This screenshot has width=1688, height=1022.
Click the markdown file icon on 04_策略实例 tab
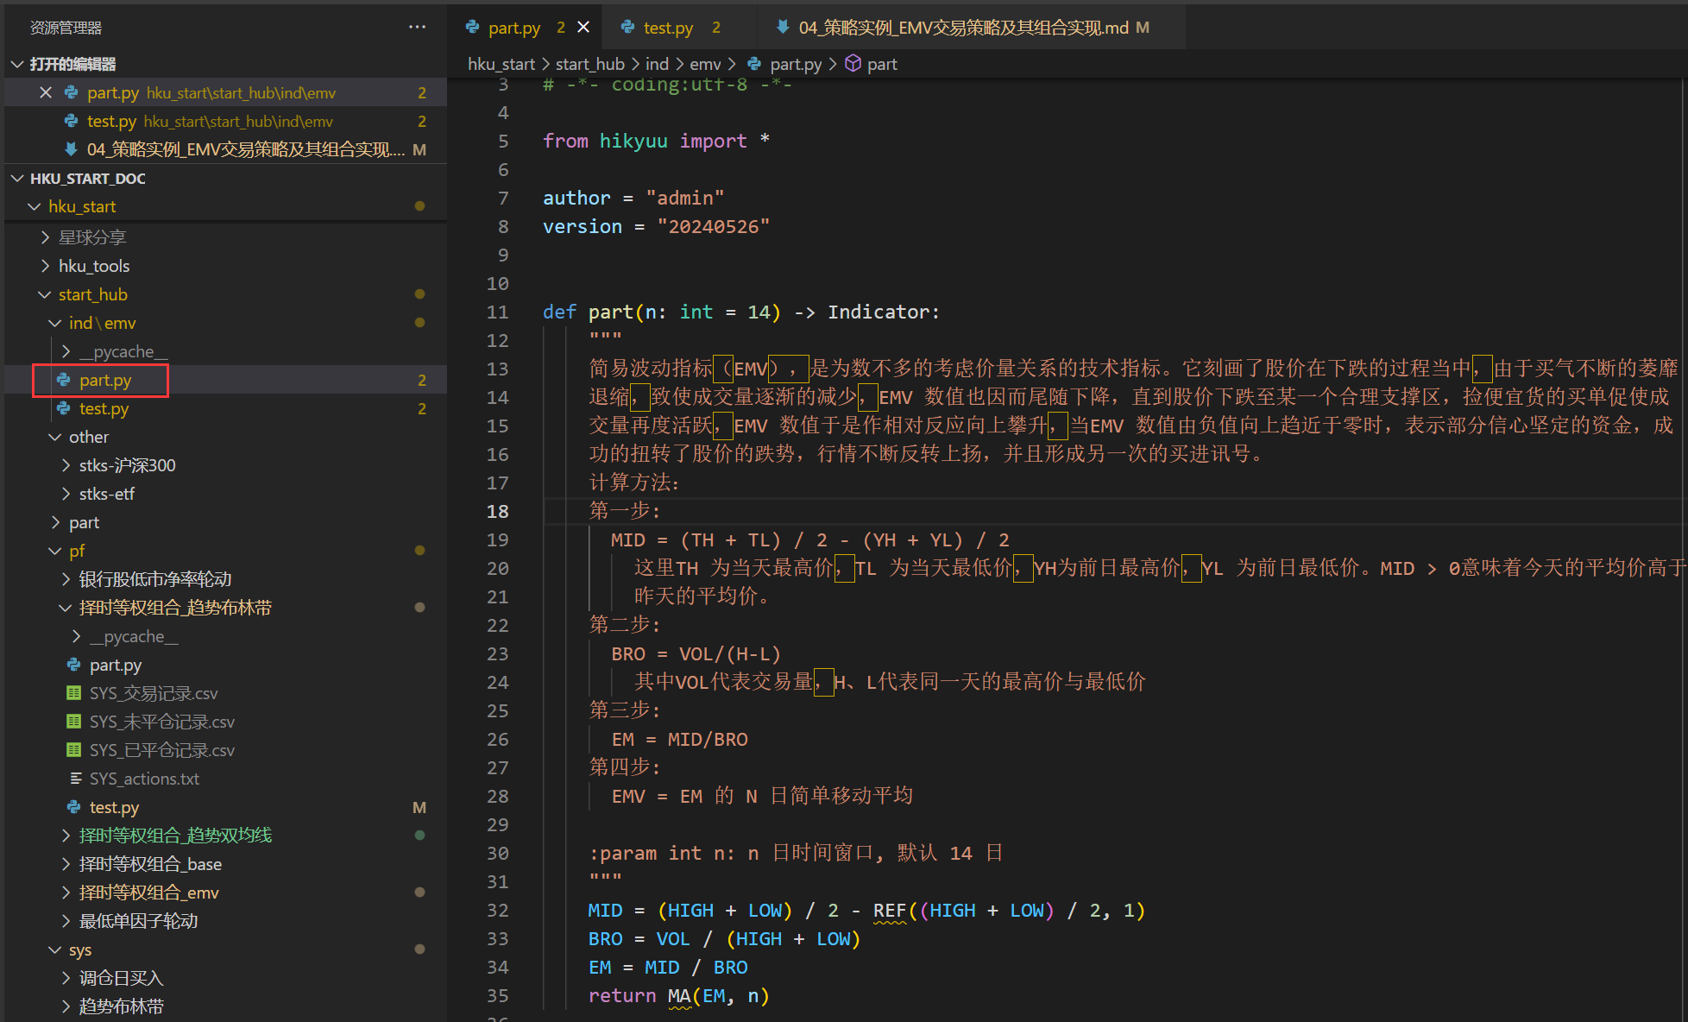pos(783,27)
